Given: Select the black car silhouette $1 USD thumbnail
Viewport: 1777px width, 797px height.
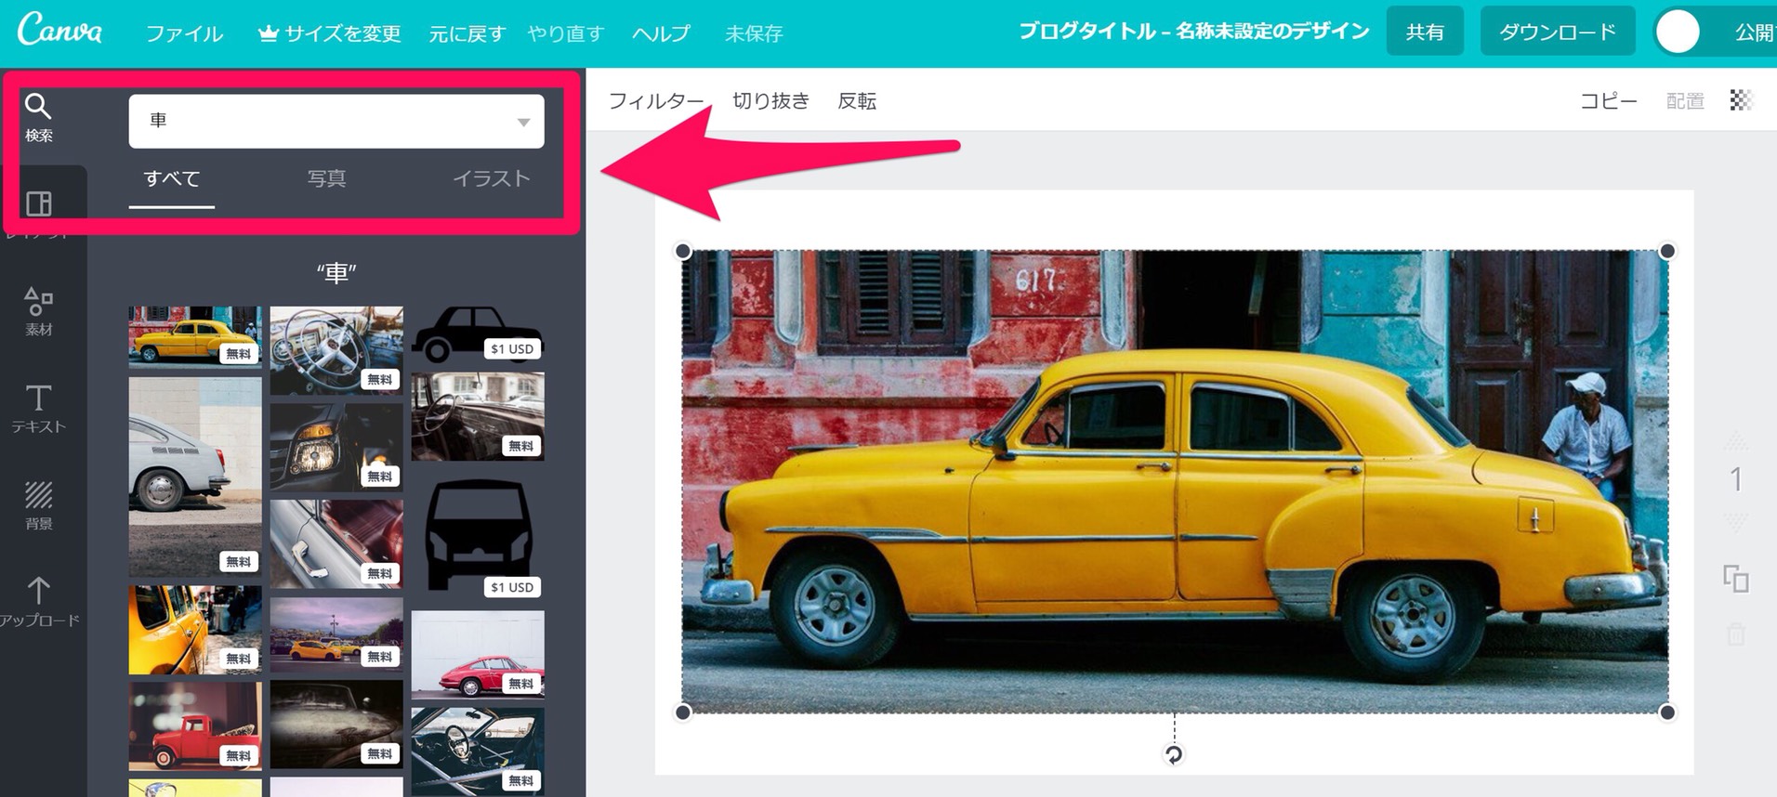Looking at the screenshot, I should (478, 334).
